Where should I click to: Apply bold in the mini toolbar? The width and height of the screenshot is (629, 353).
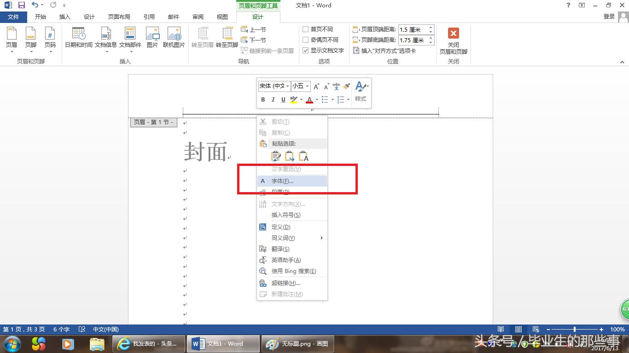pyautogui.click(x=262, y=100)
